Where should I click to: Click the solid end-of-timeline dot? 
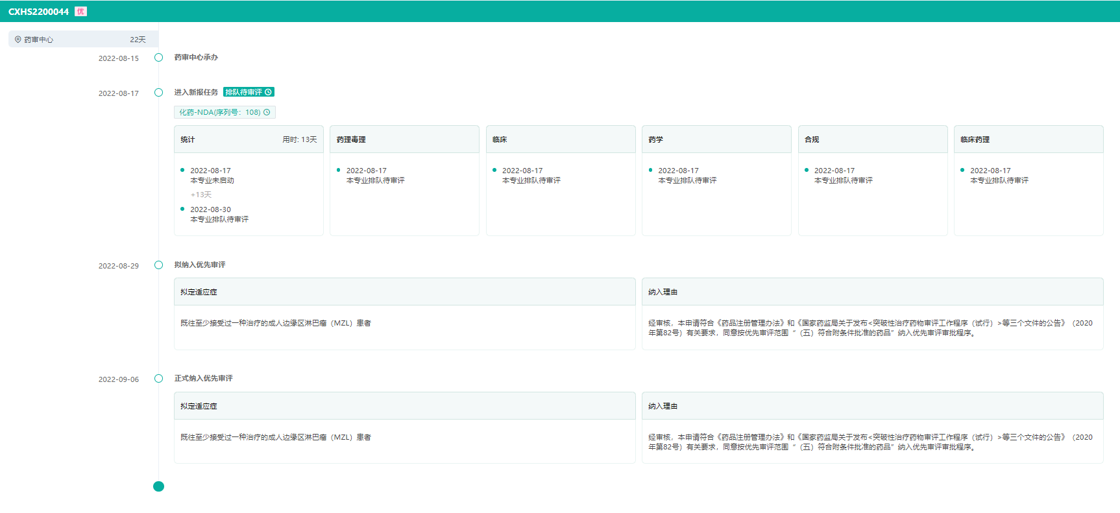158,486
